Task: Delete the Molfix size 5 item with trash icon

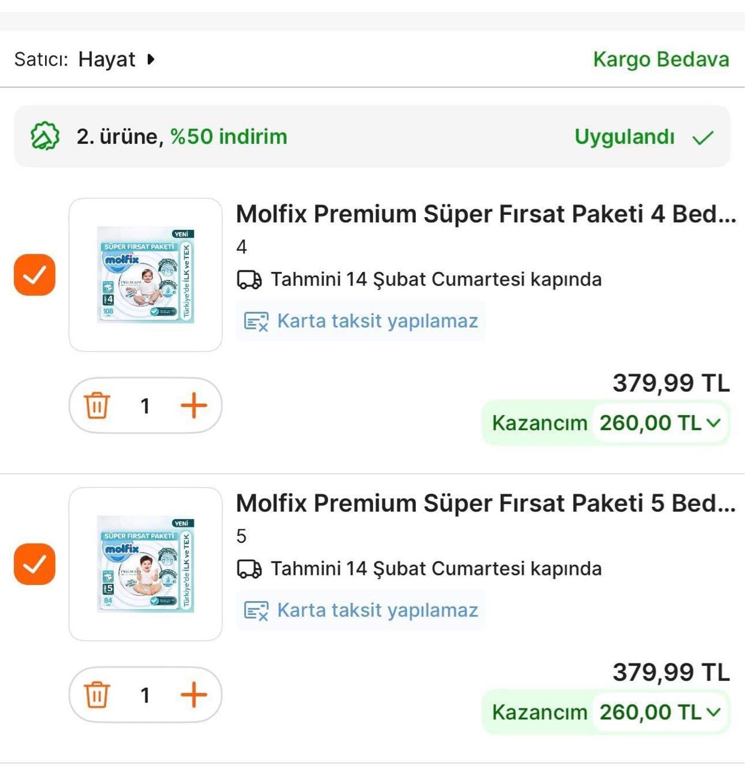Action: pos(97,695)
